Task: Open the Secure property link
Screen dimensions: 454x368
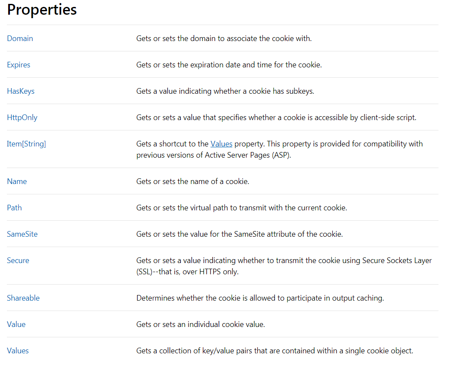Action: (x=18, y=260)
